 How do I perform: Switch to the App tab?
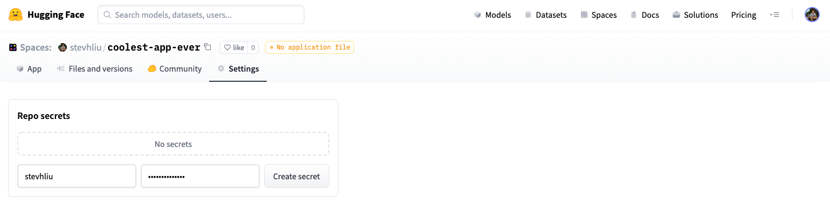click(29, 69)
